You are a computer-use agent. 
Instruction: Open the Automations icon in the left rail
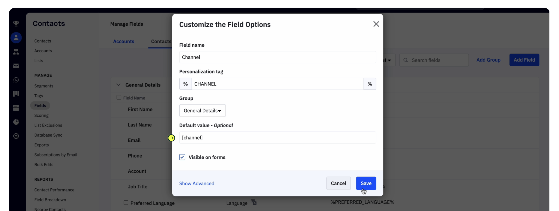[16, 52]
